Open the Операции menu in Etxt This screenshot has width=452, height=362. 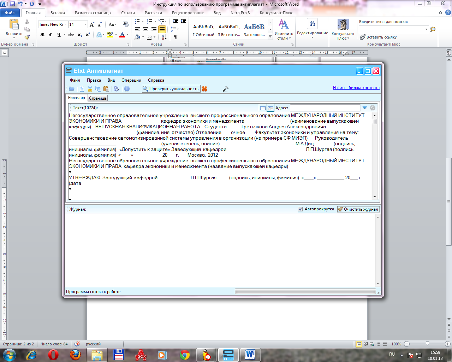(131, 80)
